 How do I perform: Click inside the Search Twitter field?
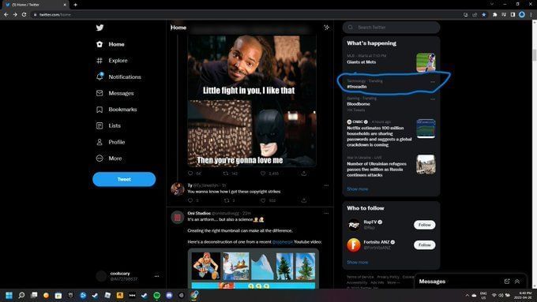pyautogui.click(x=391, y=28)
